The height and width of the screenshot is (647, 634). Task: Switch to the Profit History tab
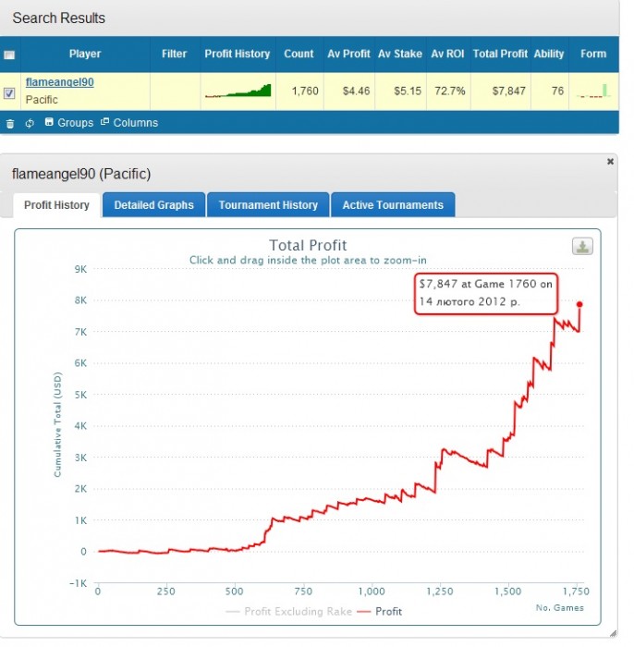(x=56, y=205)
